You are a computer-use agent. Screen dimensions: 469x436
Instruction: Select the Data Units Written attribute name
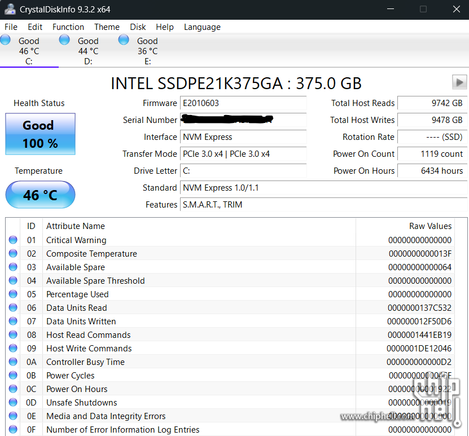coord(81,322)
